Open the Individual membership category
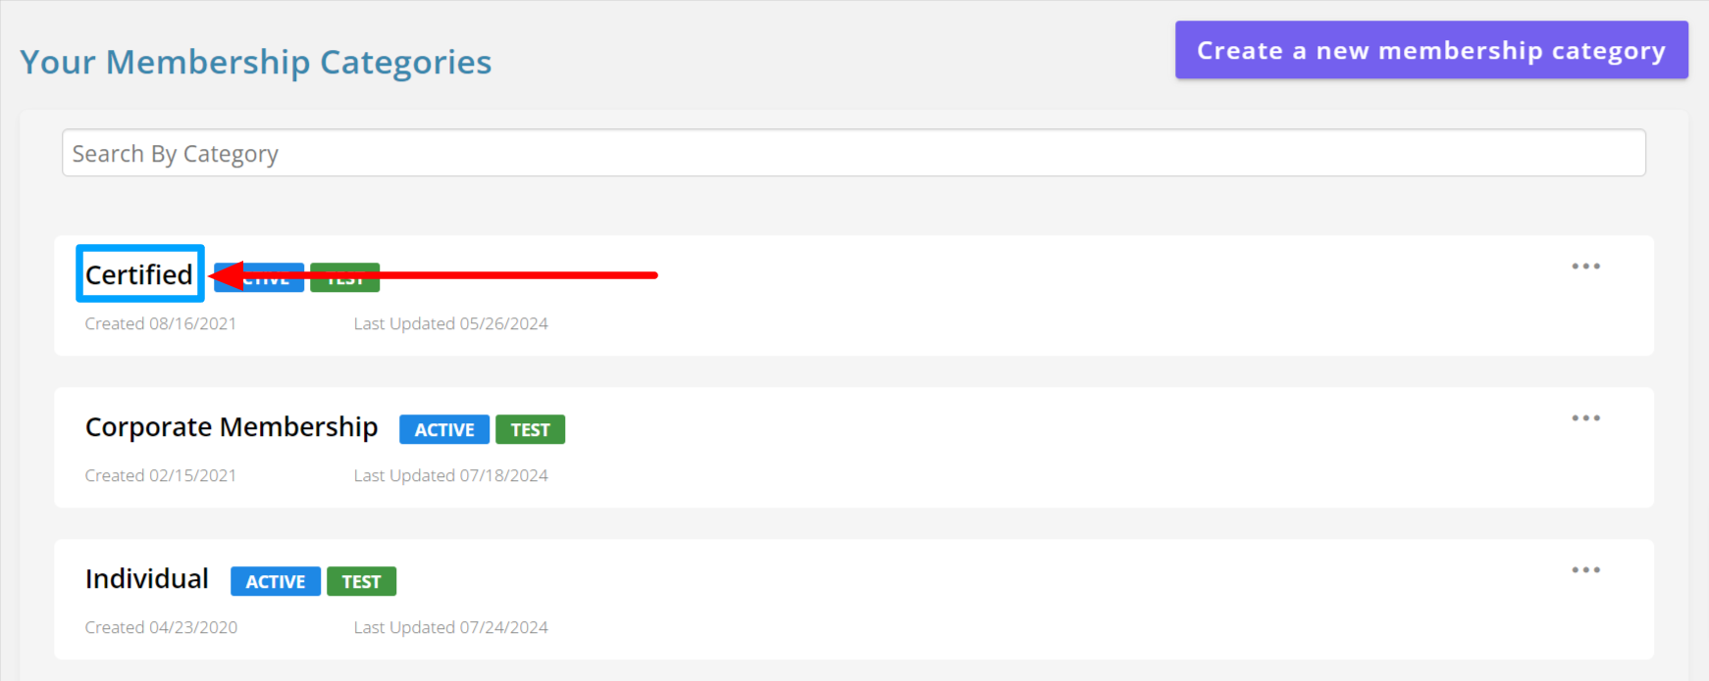Viewport: 1709px width, 681px height. (147, 579)
